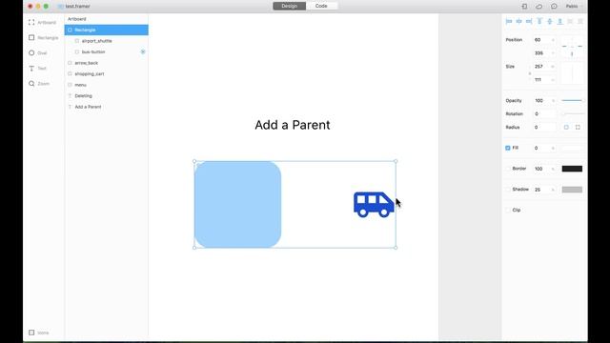610x343 pixels.
Task: Click the distribute horizontally icon
Action: click(570, 21)
